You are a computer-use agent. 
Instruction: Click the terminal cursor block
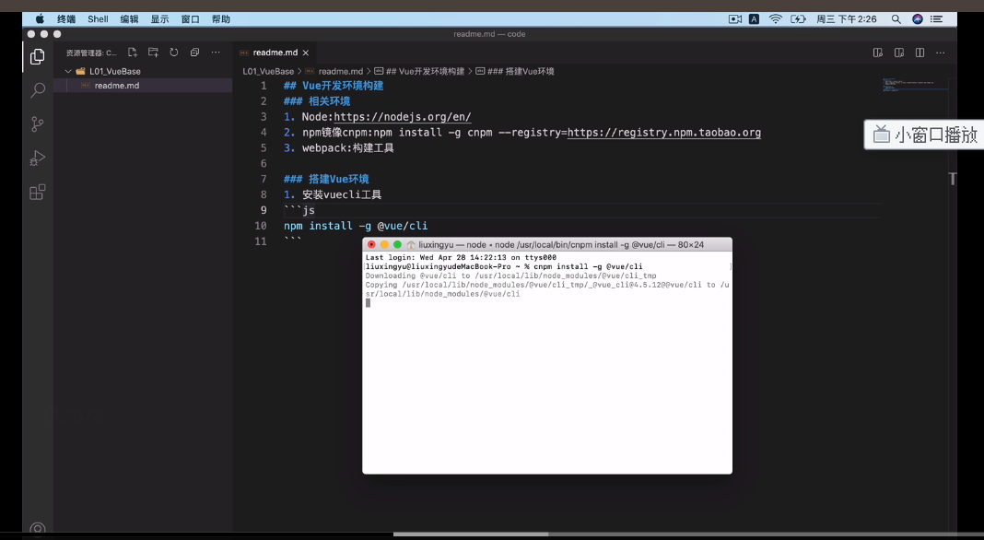point(368,302)
